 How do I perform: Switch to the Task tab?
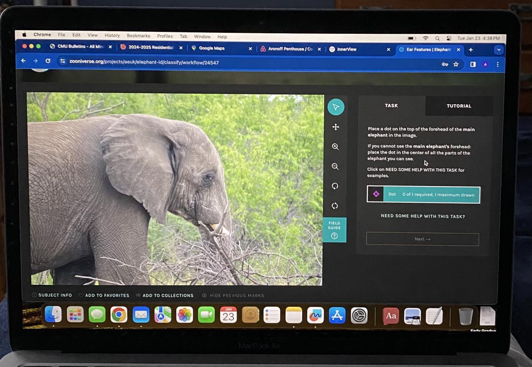pyautogui.click(x=391, y=105)
